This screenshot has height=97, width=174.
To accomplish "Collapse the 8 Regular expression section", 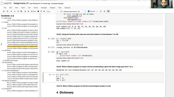I will click(x=2, y=81).
